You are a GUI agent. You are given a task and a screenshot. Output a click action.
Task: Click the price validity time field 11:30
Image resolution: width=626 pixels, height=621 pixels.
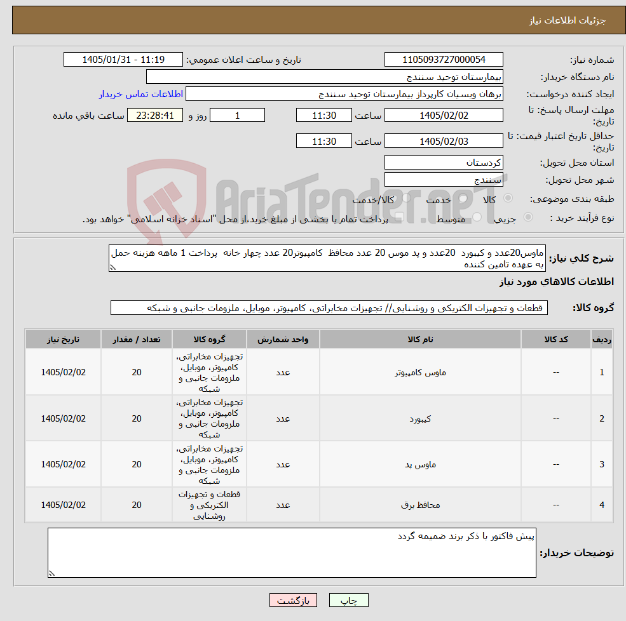coord(323,141)
